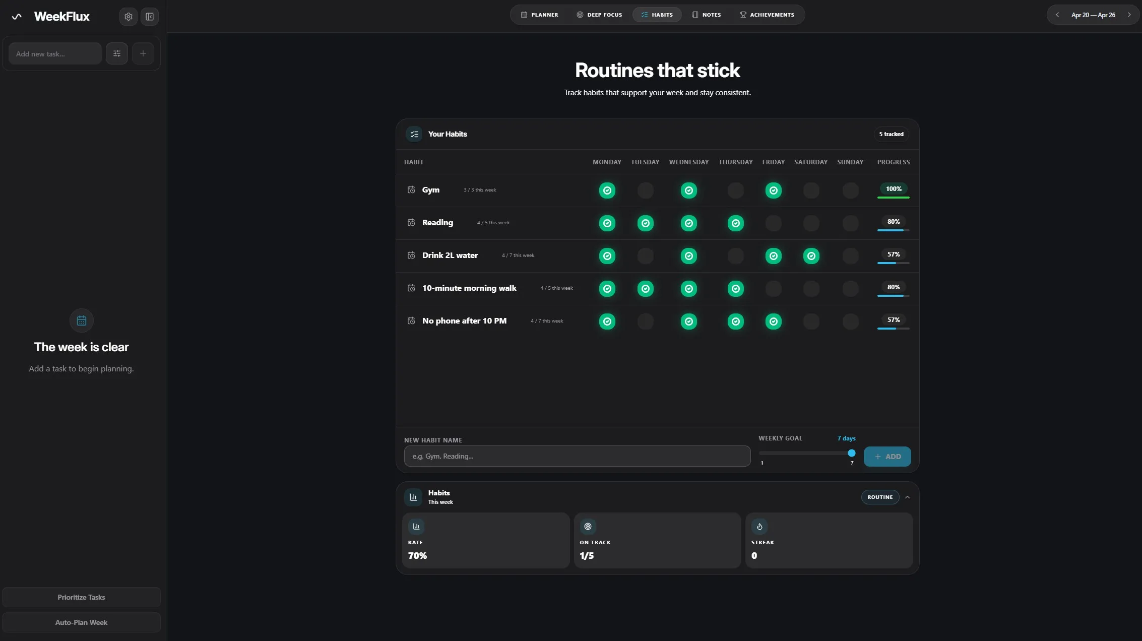
Task: Click the filter icon beside the task input
Action: click(x=116, y=53)
